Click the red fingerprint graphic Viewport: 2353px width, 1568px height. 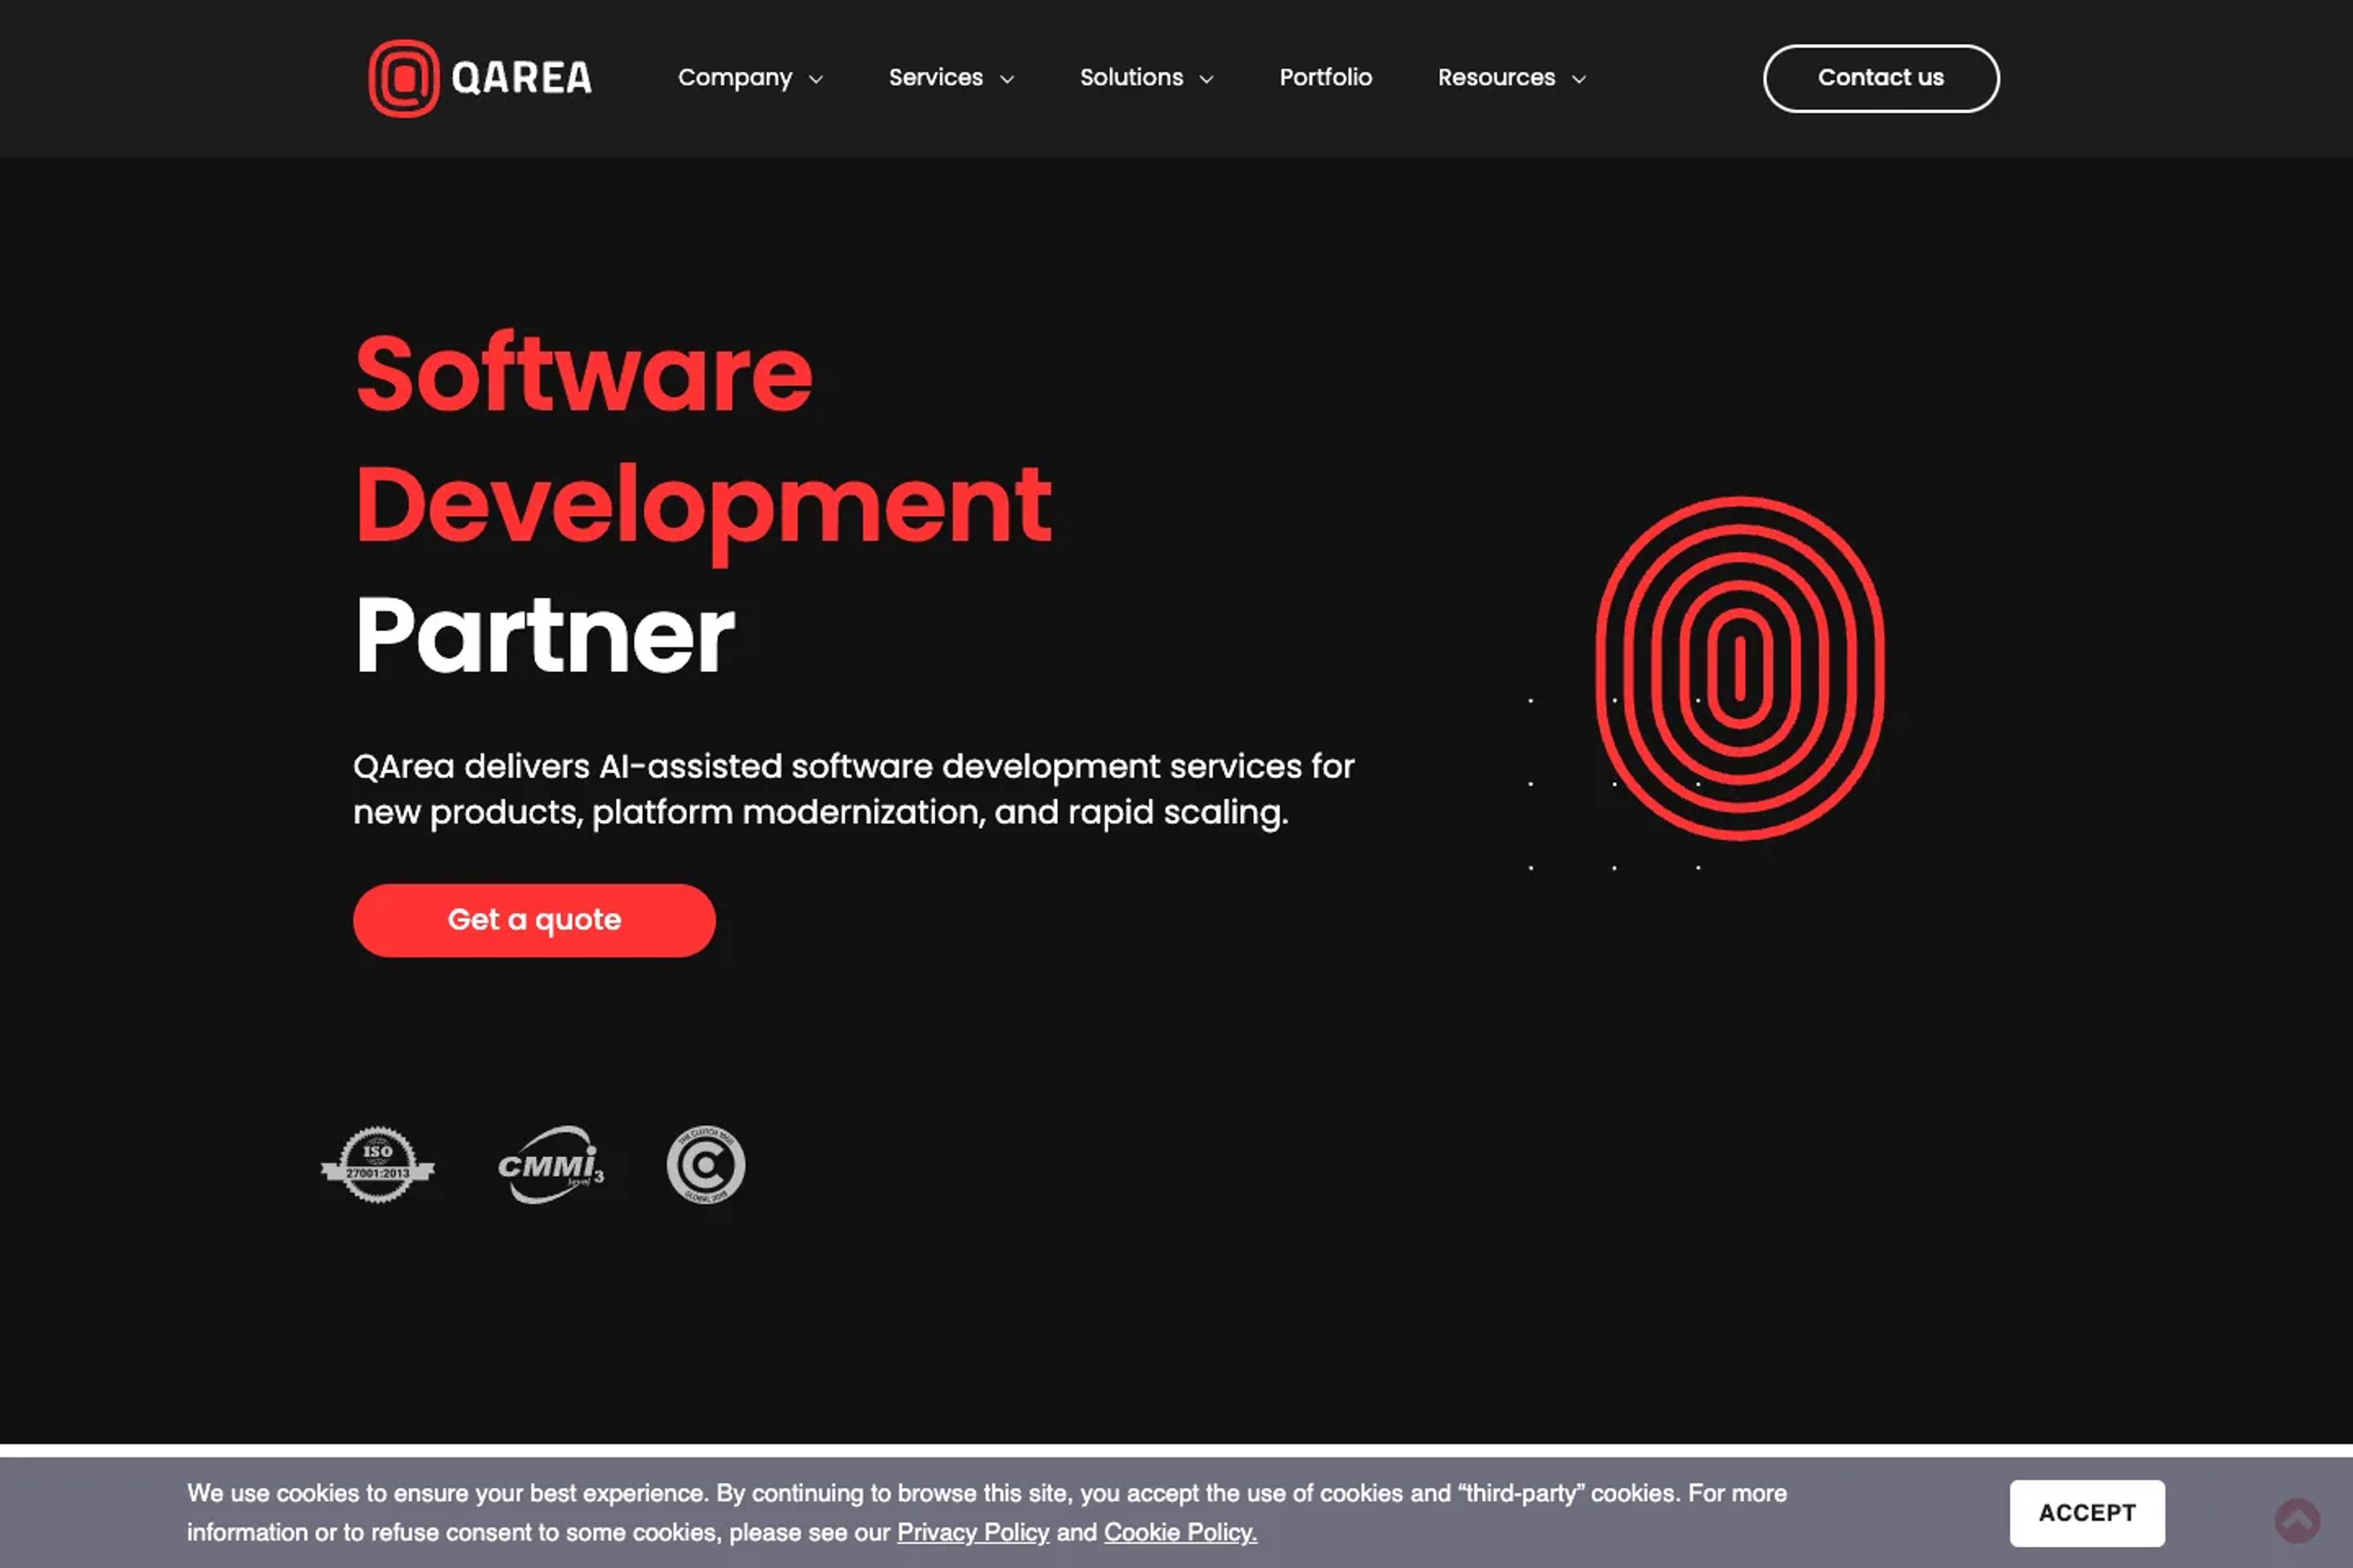coord(1740,668)
